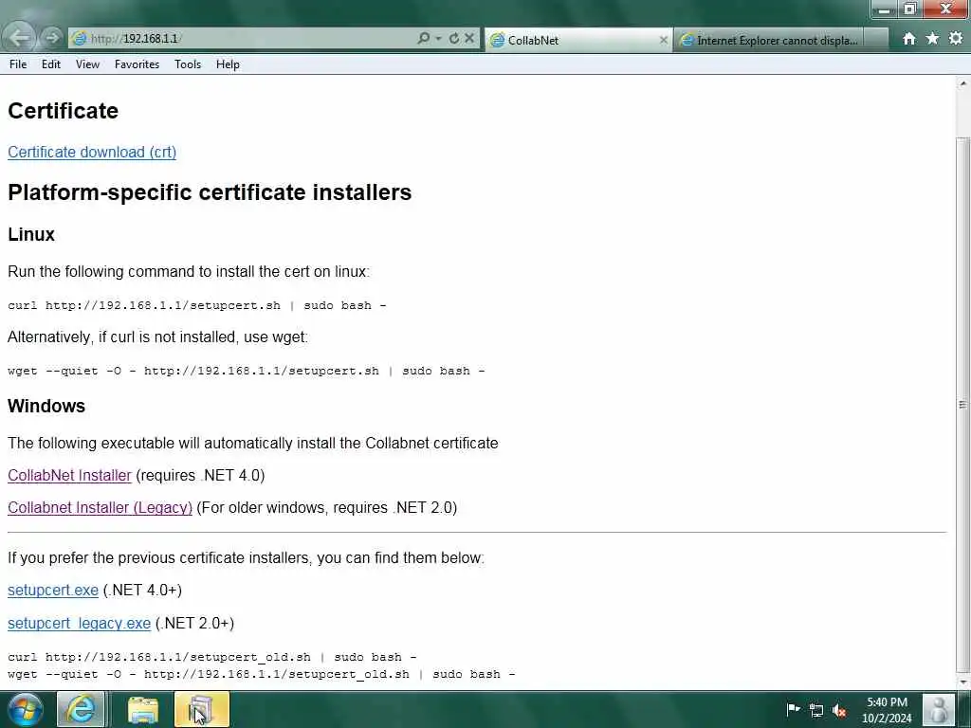971x728 pixels.
Task: Click the curl setupcert_old.sh command line
Action: point(211,657)
